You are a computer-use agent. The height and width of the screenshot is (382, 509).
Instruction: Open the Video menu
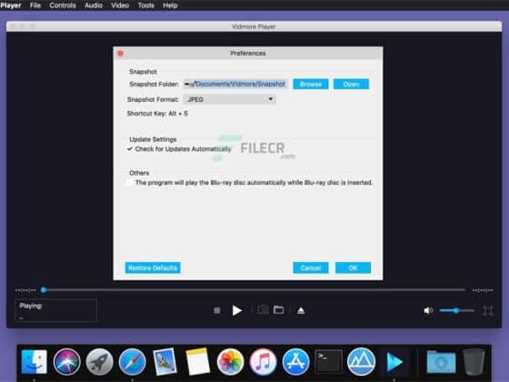(x=120, y=5)
